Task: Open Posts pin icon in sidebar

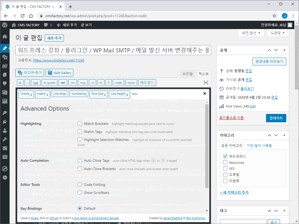Action: click(x=5, y=48)
